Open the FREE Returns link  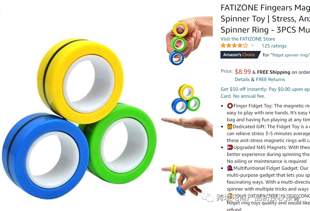click(x=270, y=80)
